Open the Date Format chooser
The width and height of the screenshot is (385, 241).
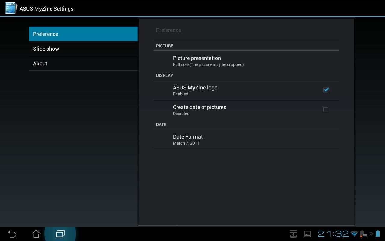click(x=246, y=139)
